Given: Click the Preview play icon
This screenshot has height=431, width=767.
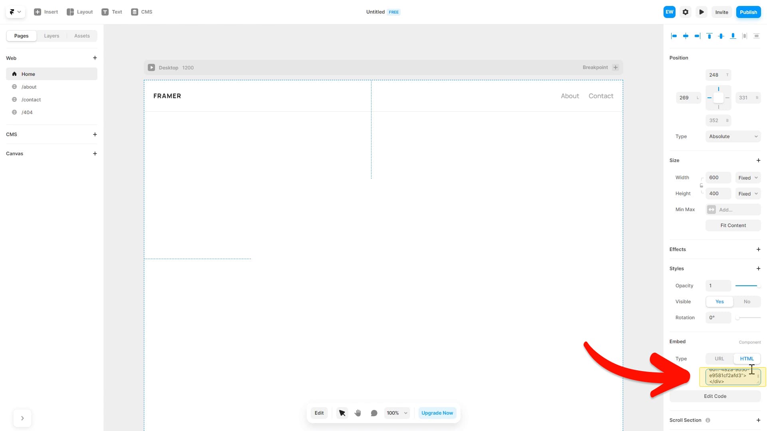Looking at the screenshot, I should coord(701,12).
